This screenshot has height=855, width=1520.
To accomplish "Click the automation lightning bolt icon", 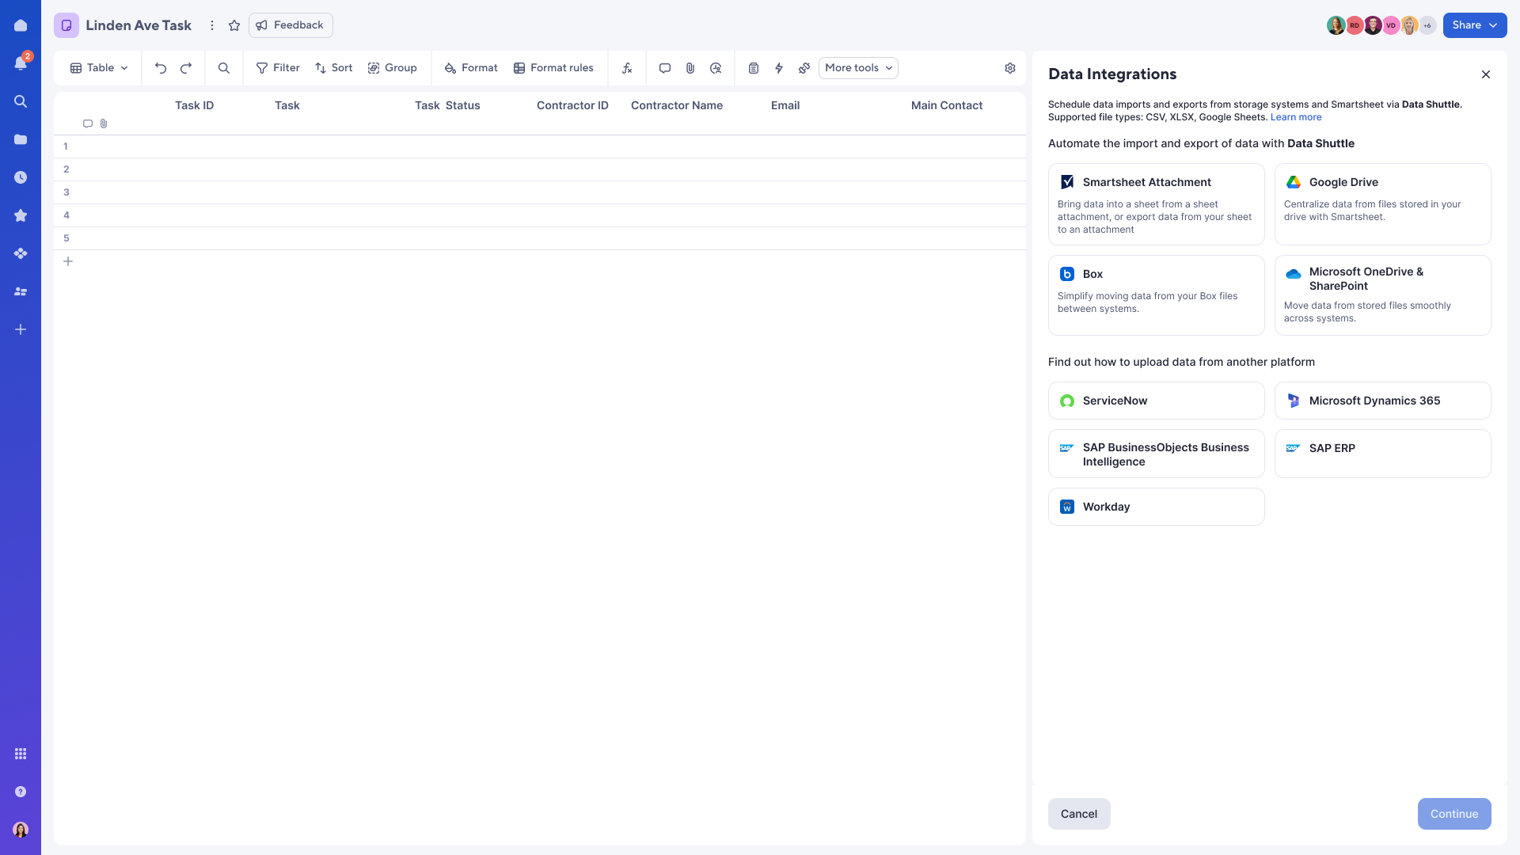I will click(779, 68).
